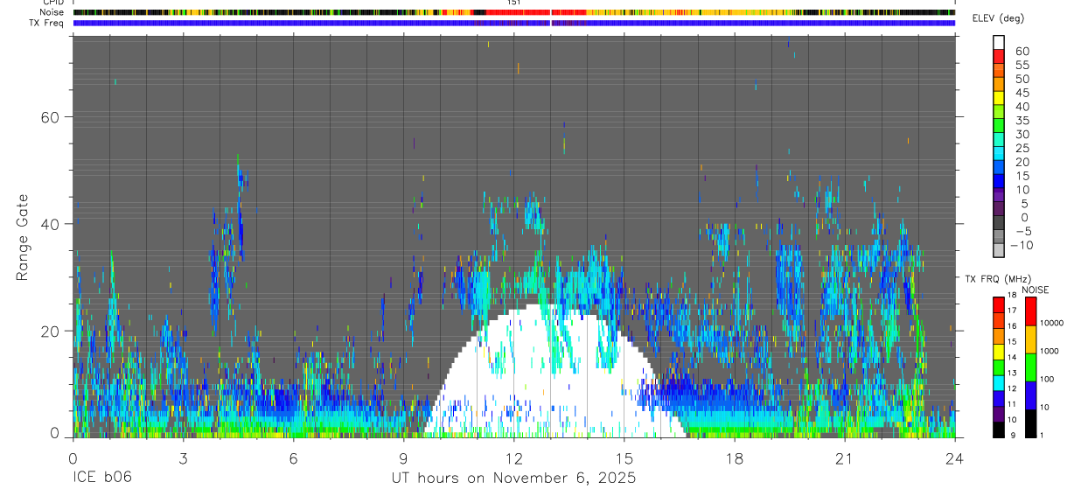Image resolution: width=1074 pixels, height=496 pixels.
Task: Click the black NOISE swatch between 1 and 10
Action: pyautogui.click(x=1030, y=423)
